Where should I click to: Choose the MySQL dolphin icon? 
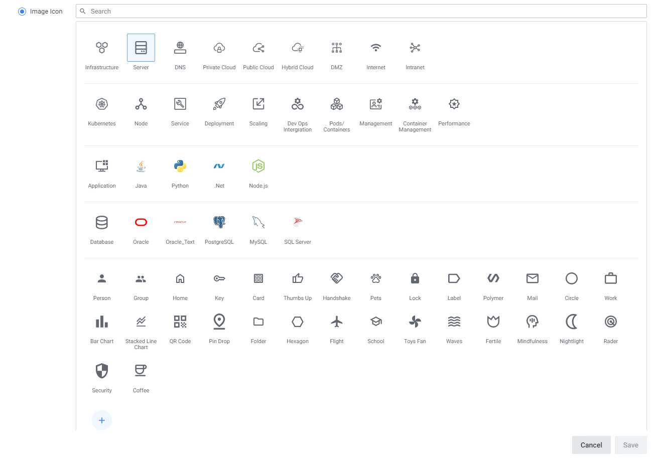coord(258,223)
